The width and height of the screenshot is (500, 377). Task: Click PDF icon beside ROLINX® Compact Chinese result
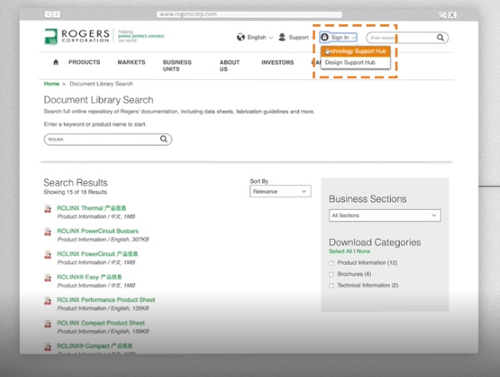(47, 346)
